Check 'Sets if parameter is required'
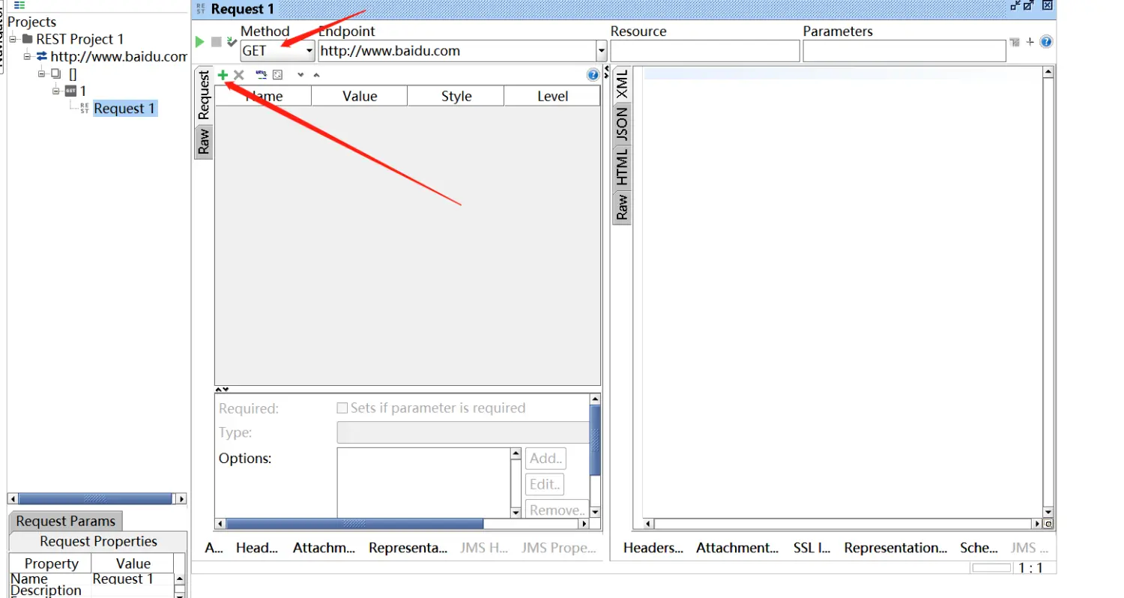Screen dimensions: 1124x598 pyautogui.click(x=342, y=408)
